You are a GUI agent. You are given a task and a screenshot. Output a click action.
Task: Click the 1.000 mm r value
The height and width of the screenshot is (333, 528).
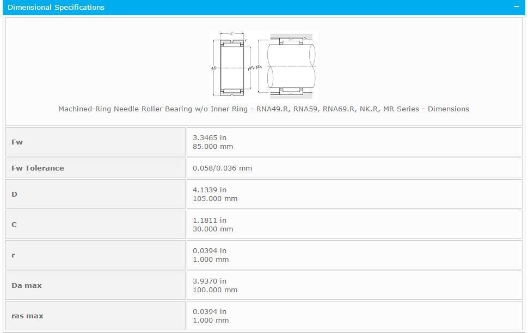point(211,259)
